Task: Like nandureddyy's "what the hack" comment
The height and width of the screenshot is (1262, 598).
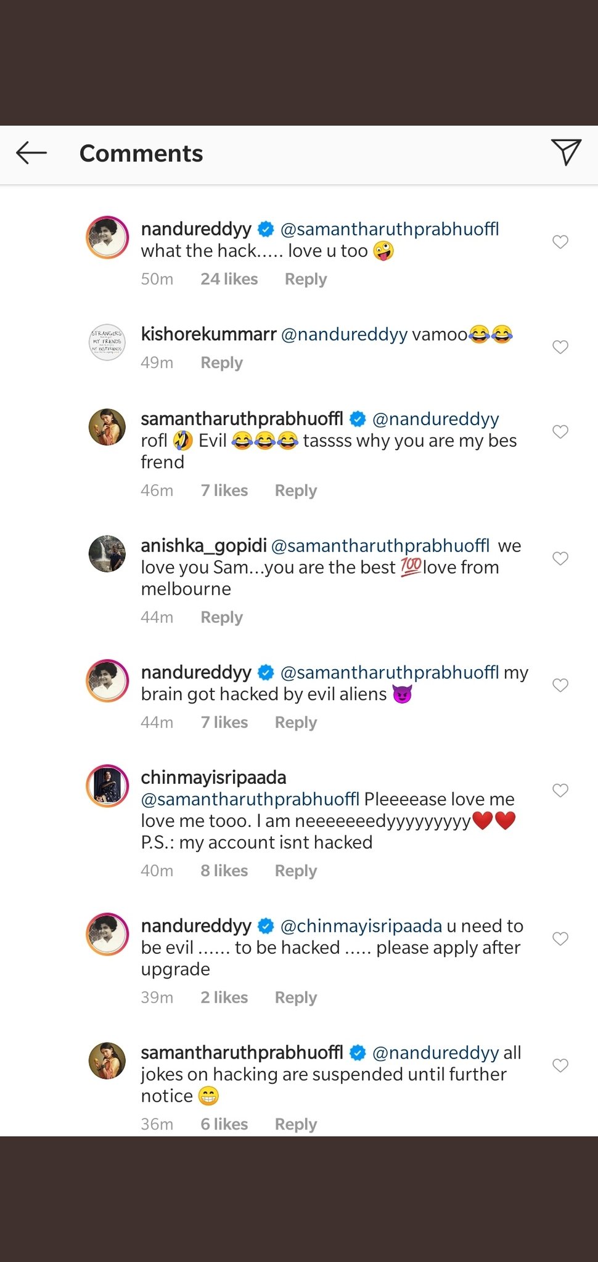Action: [560, 242]
